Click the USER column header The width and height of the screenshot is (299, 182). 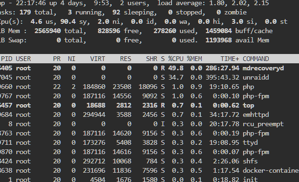(23, 59)
